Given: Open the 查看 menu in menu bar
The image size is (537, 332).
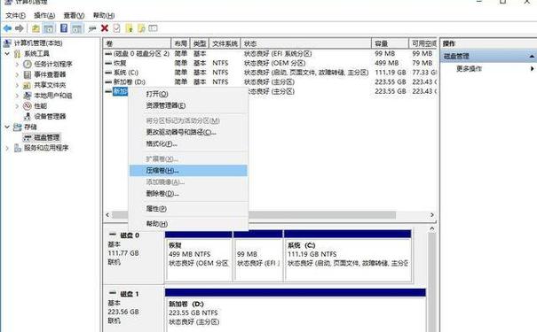Looking at the screenshot, I should [x=74, y=15].
